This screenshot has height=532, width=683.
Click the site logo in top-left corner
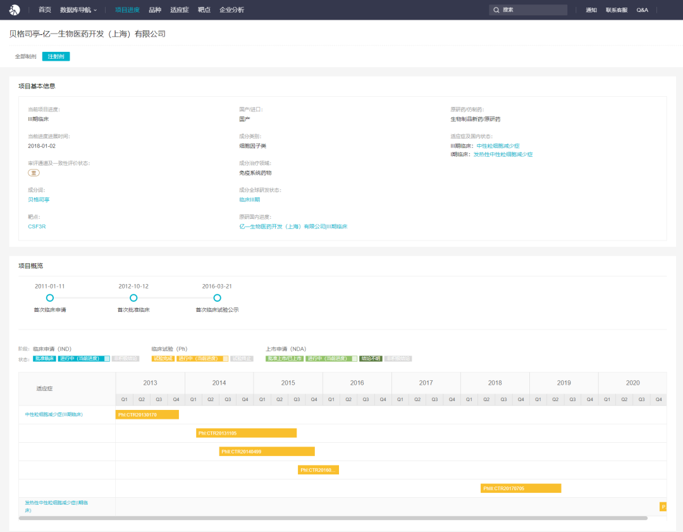click(x=14, y=9)
